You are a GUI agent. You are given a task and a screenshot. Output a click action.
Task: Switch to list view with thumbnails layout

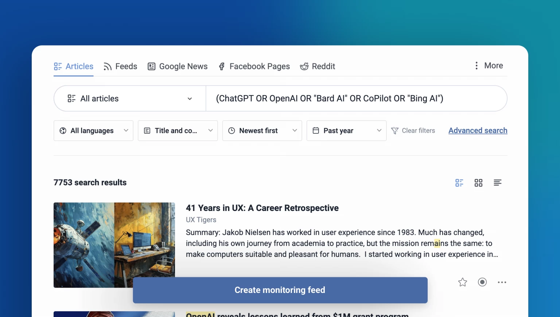459,183
